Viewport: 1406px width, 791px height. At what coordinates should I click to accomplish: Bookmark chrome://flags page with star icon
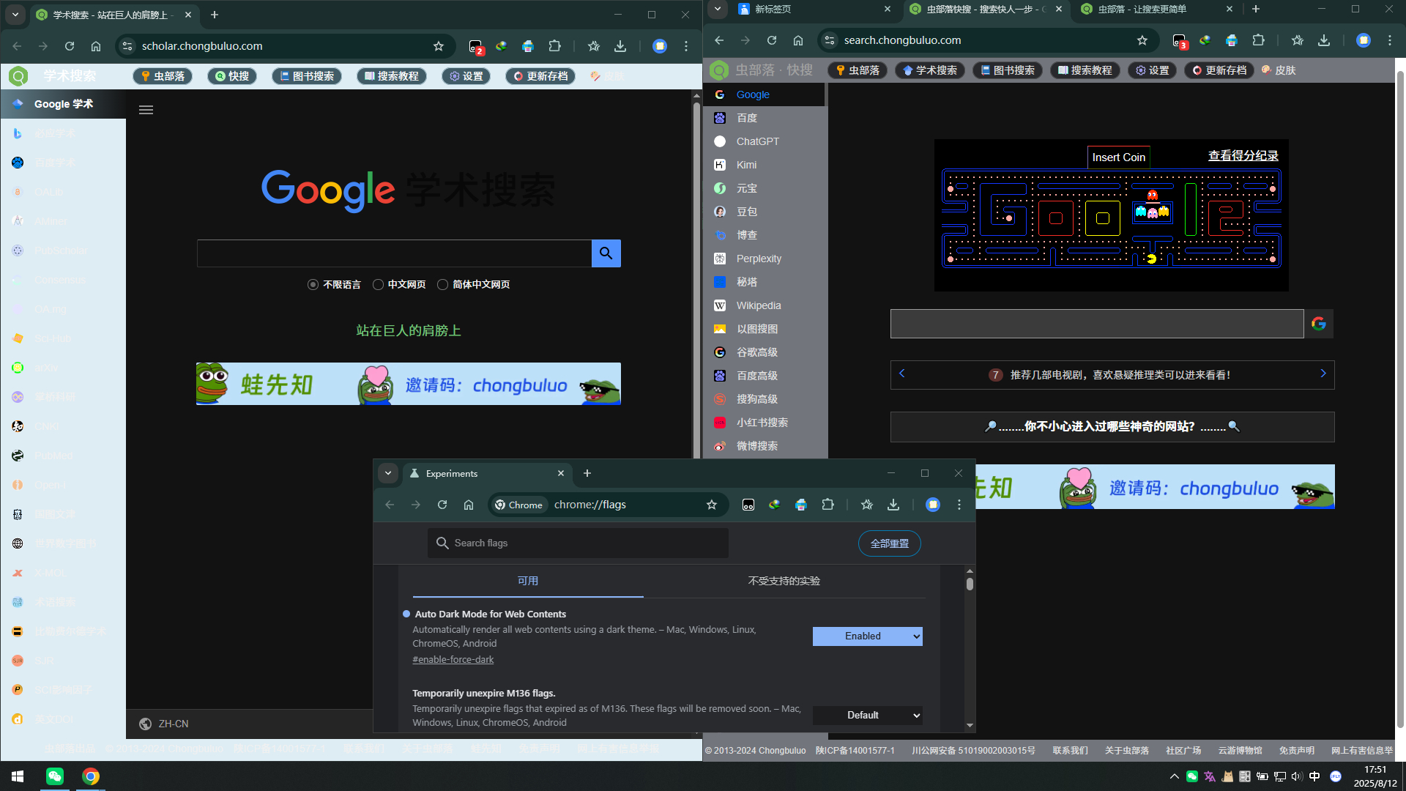pyautogui.click(x=711, y=505)
